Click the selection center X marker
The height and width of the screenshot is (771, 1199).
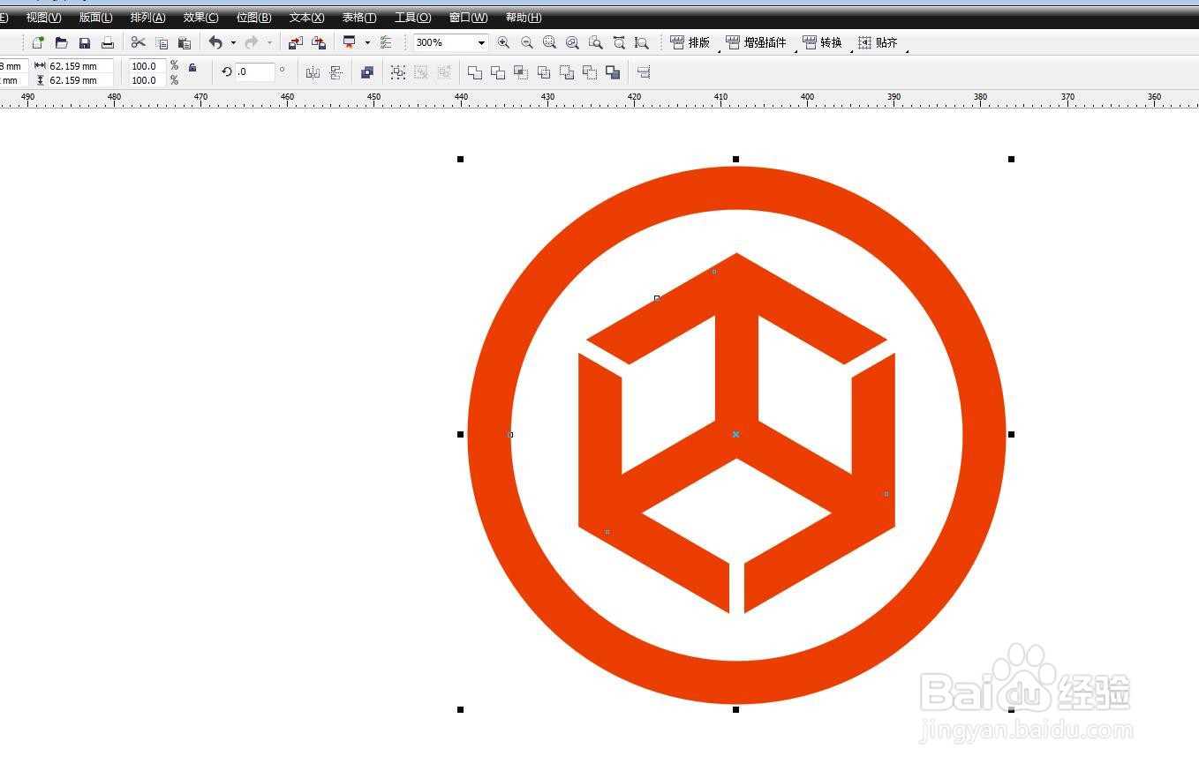click(x=735, y=434)
